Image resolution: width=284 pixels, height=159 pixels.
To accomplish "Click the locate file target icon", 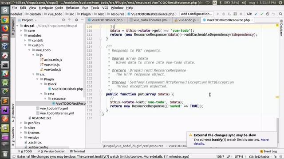I will (63, 20).
